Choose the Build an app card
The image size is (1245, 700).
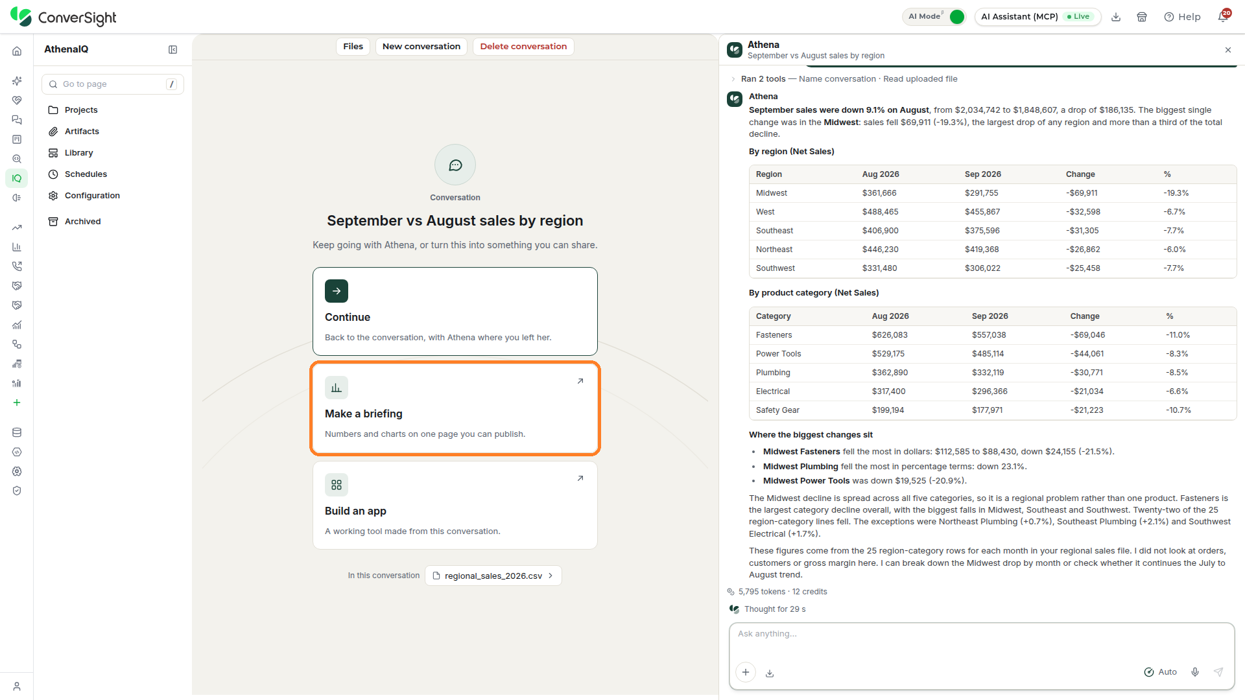(455, 506)
